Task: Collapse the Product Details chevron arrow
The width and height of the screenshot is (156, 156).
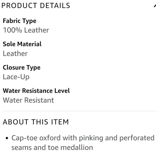Action: pos(155,6)
